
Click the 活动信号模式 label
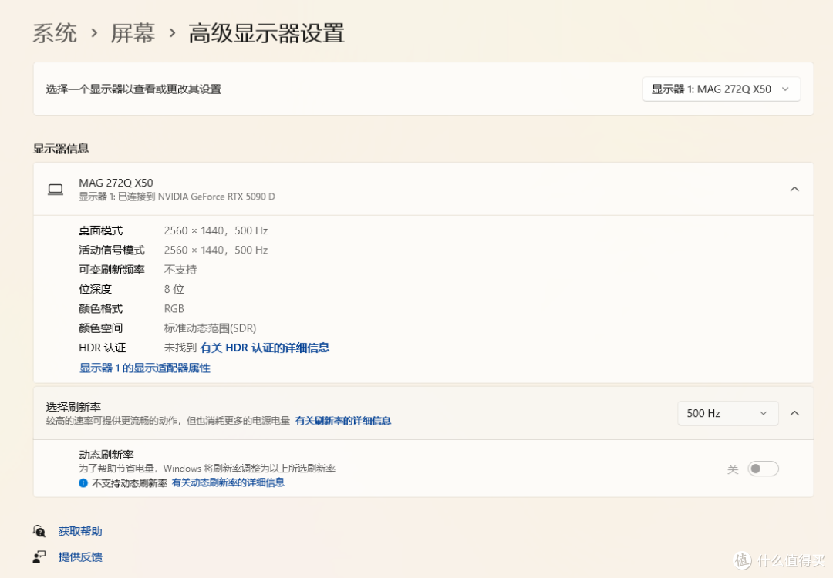tap(112, 250)
